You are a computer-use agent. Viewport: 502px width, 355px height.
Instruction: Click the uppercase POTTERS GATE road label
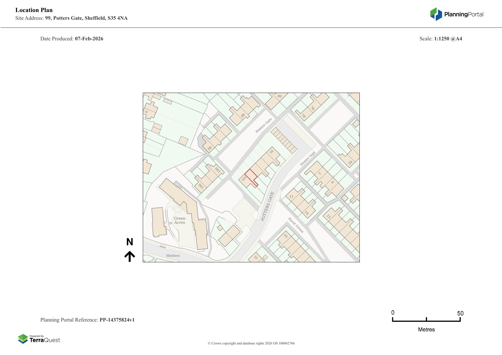pyautogui.click(x=268, y=206)
